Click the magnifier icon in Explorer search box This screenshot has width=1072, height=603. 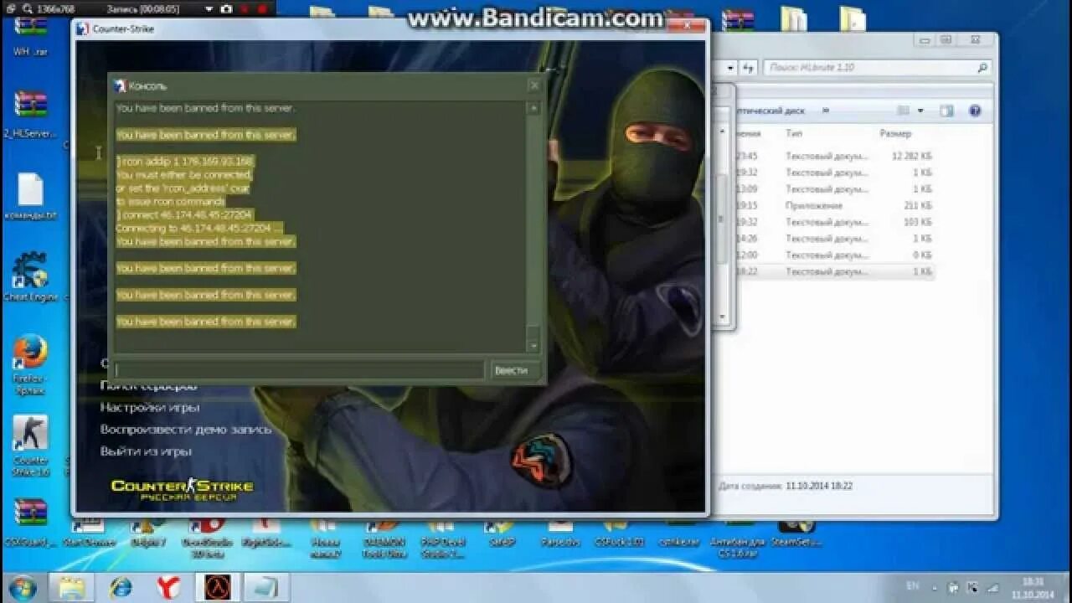pyautogui.click(x=983, y=67)
